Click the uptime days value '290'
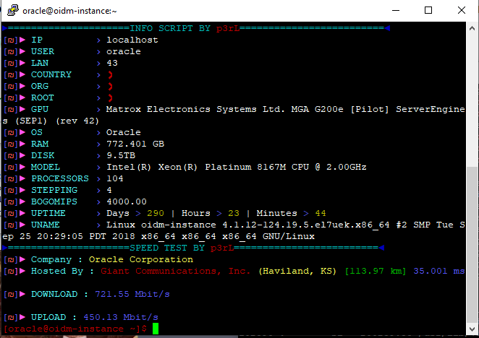The width and height of the screenshot is (479, 338). click(155, 213)
